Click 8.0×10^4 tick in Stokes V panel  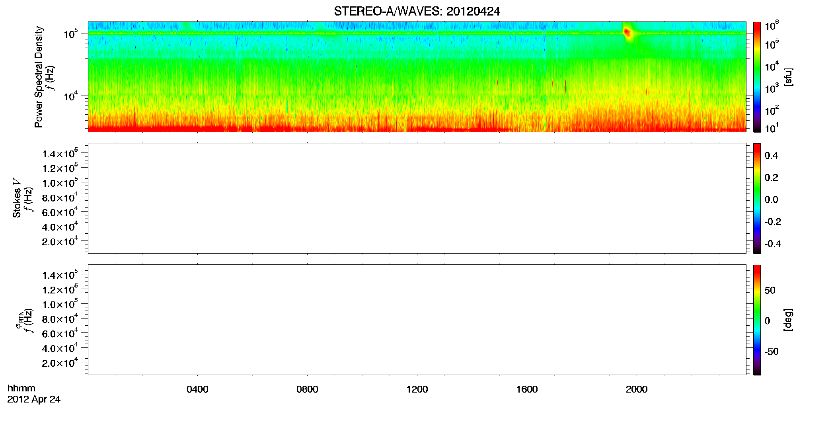(x=60, y=197)
